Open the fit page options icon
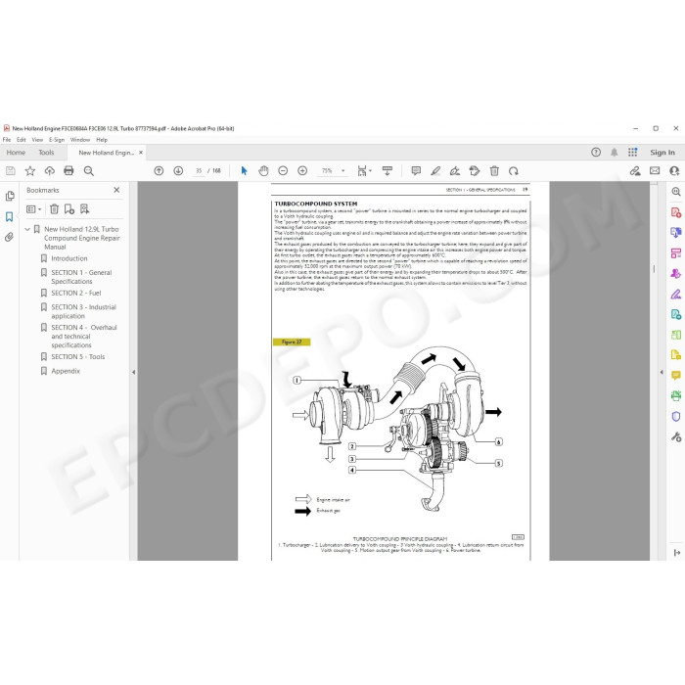 (364, 171)
